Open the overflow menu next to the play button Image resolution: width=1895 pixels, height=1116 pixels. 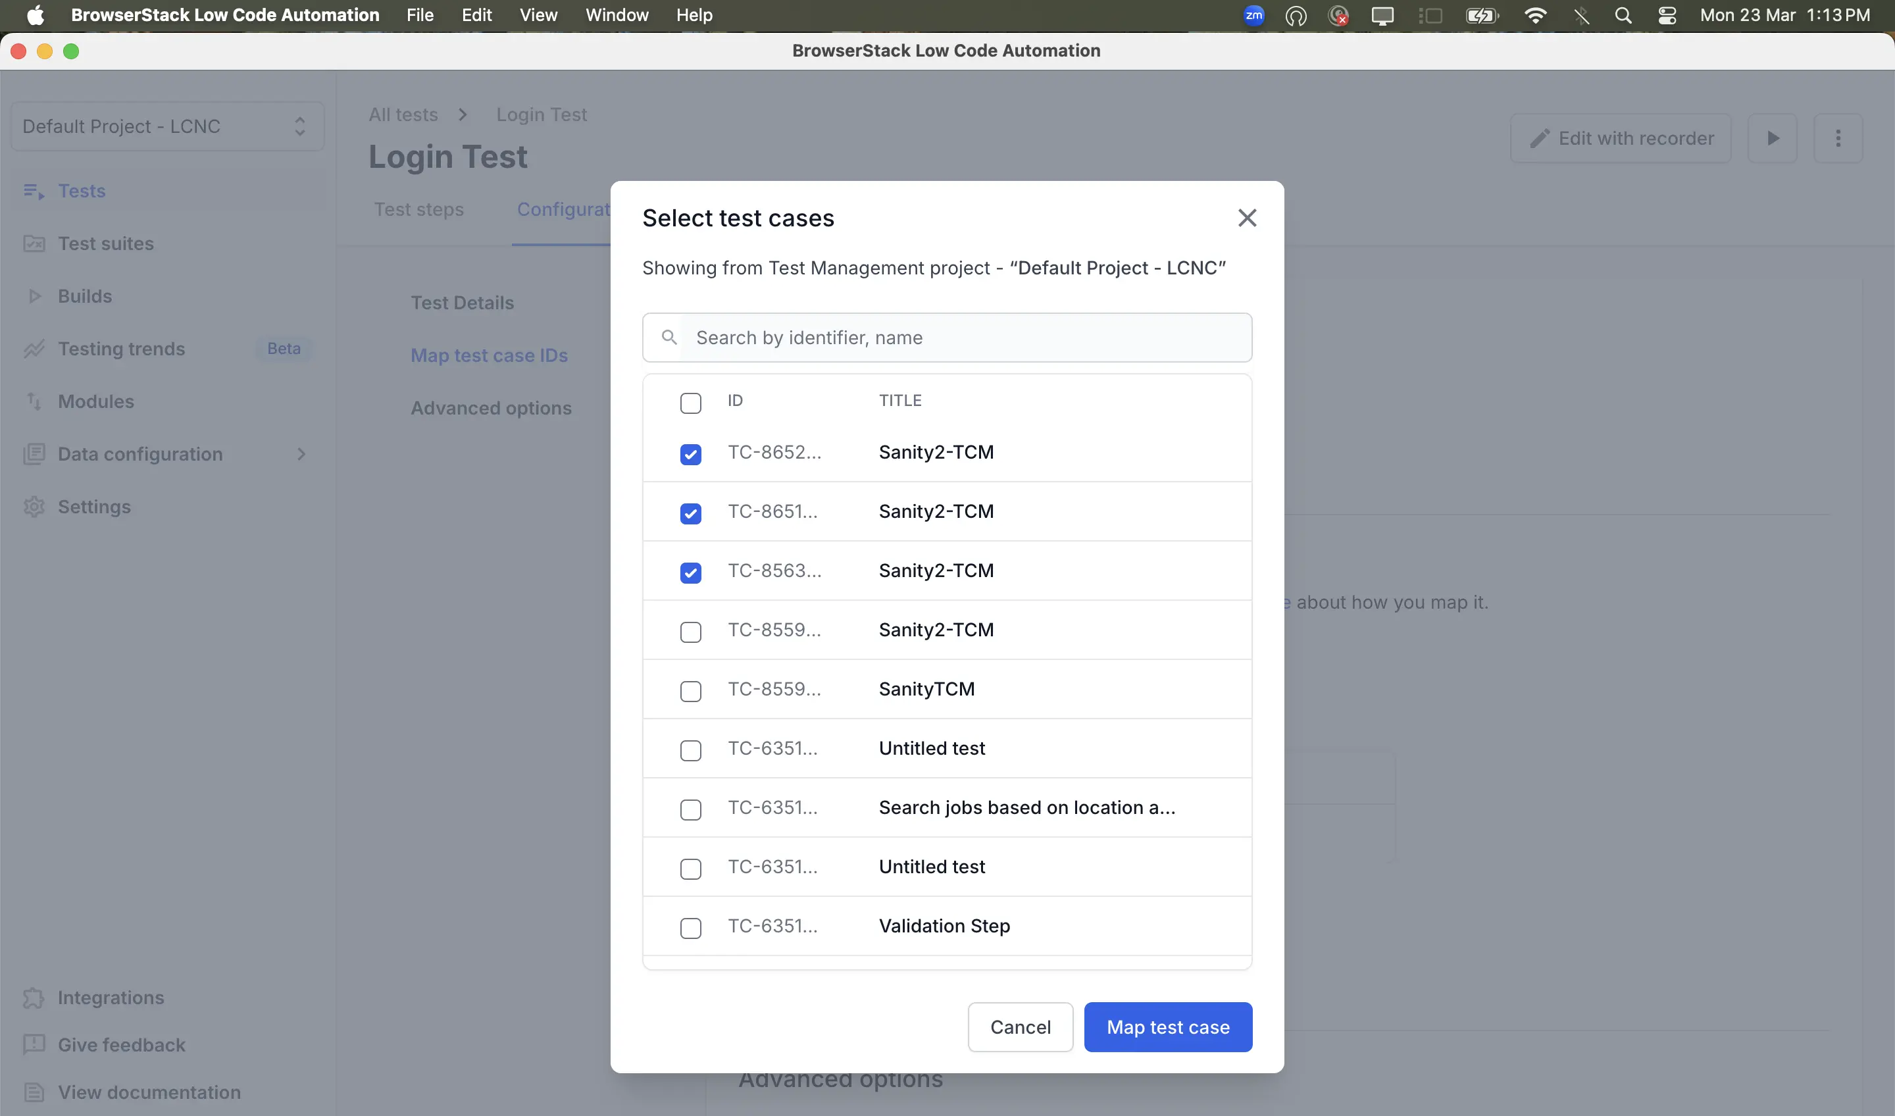coord(1838,138)
